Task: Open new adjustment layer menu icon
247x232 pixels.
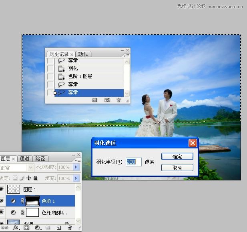Action: pyautogui.click(x=38, y=228)
